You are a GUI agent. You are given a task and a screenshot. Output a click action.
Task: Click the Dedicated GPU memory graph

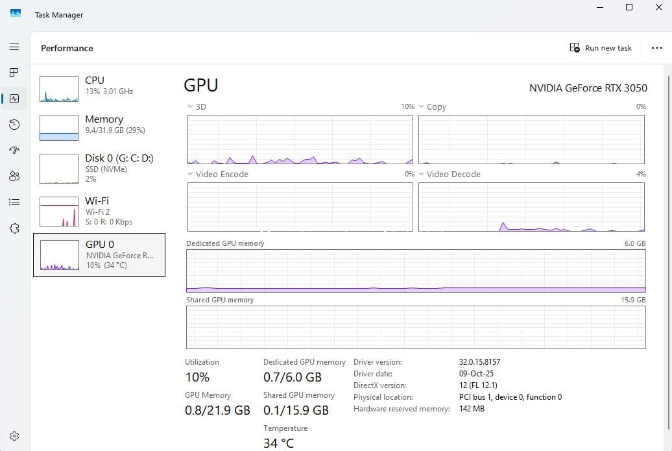(x=416, y=271)
